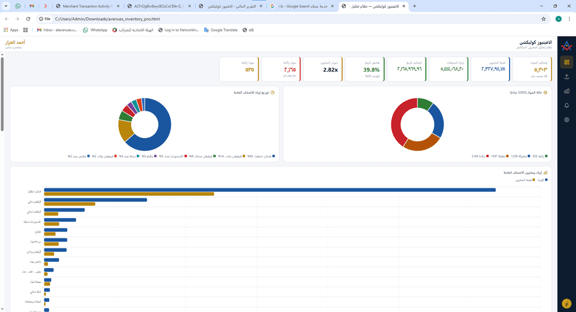Select the إيراد المبيعات sales revenue card
The width and height of the screenshot is (576, 312).
448,69
